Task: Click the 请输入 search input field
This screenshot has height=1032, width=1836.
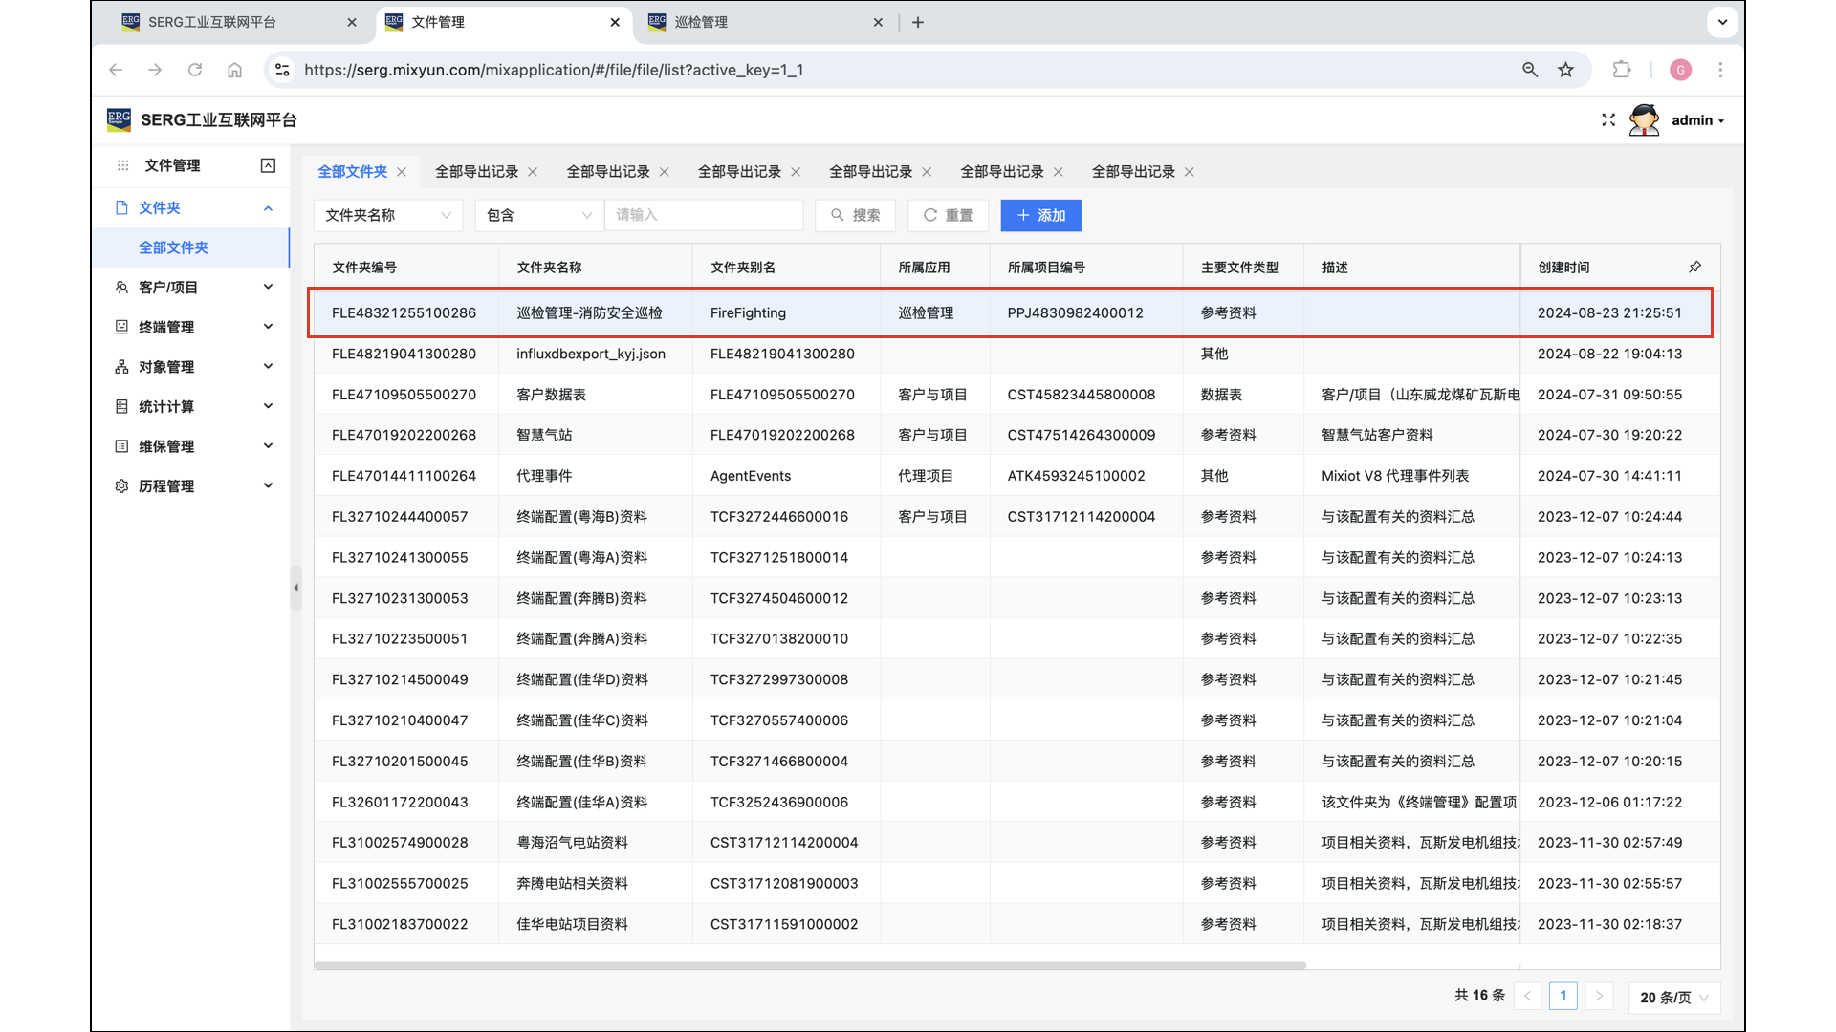Action: 703,215
